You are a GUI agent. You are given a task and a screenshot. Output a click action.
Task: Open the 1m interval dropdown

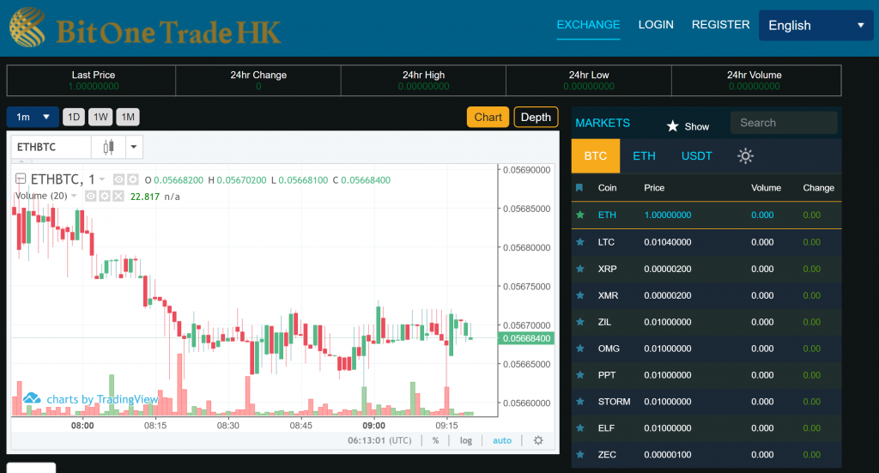[33, 117]
